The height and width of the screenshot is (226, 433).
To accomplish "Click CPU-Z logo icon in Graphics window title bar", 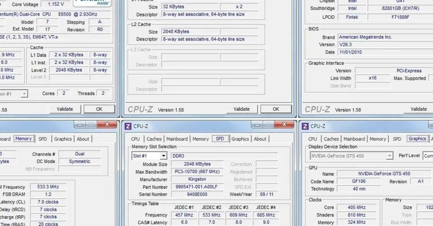I will point(305,126).
